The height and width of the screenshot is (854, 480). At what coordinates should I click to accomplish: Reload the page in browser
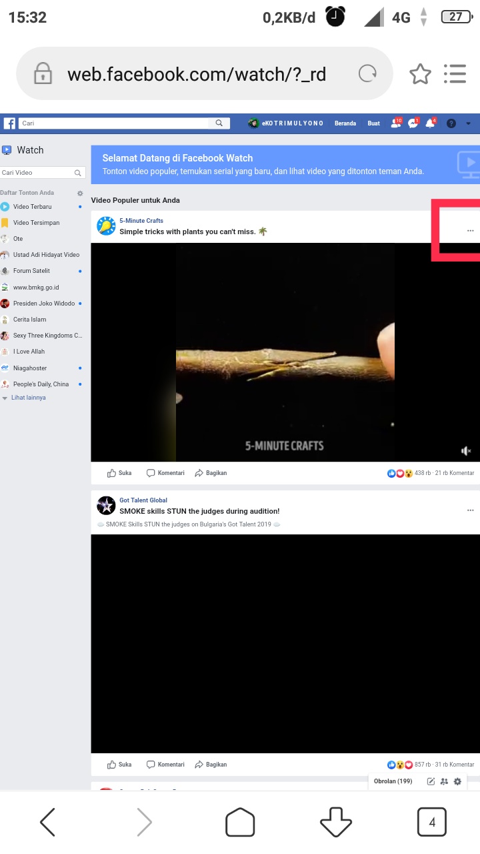pyautogui.click(x=367, y=73)
